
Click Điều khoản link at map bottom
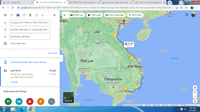157,105
